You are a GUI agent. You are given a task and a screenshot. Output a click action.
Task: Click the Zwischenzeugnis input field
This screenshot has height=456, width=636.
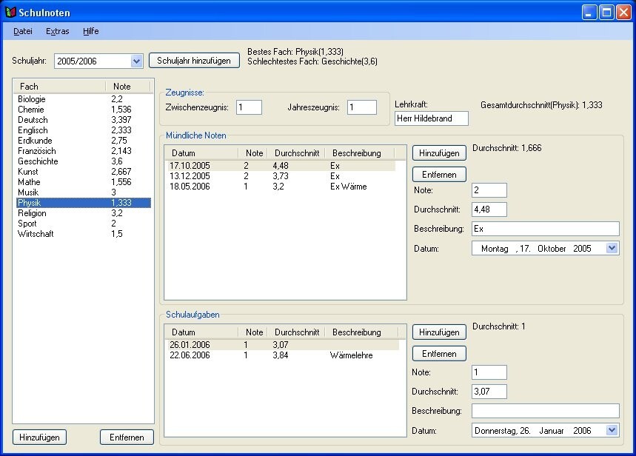tap(249, 107)
